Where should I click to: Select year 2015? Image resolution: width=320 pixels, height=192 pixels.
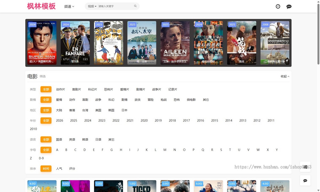pos(215,121)
